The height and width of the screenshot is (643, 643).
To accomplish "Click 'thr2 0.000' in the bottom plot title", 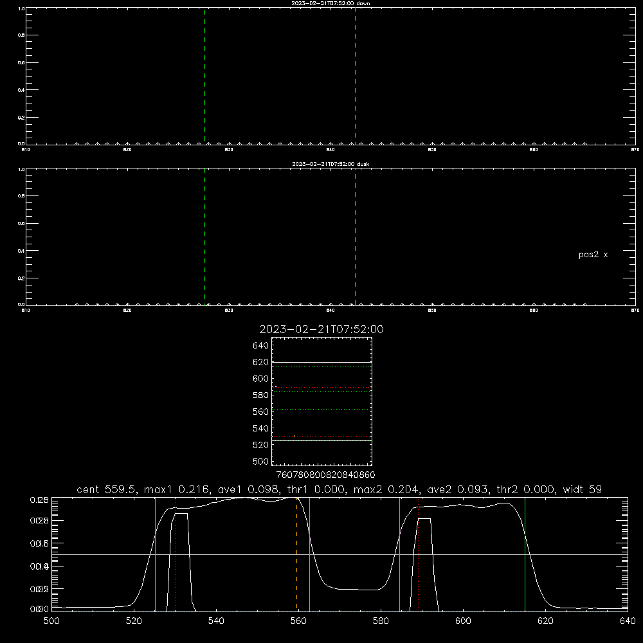I will (x=525, y=489).
